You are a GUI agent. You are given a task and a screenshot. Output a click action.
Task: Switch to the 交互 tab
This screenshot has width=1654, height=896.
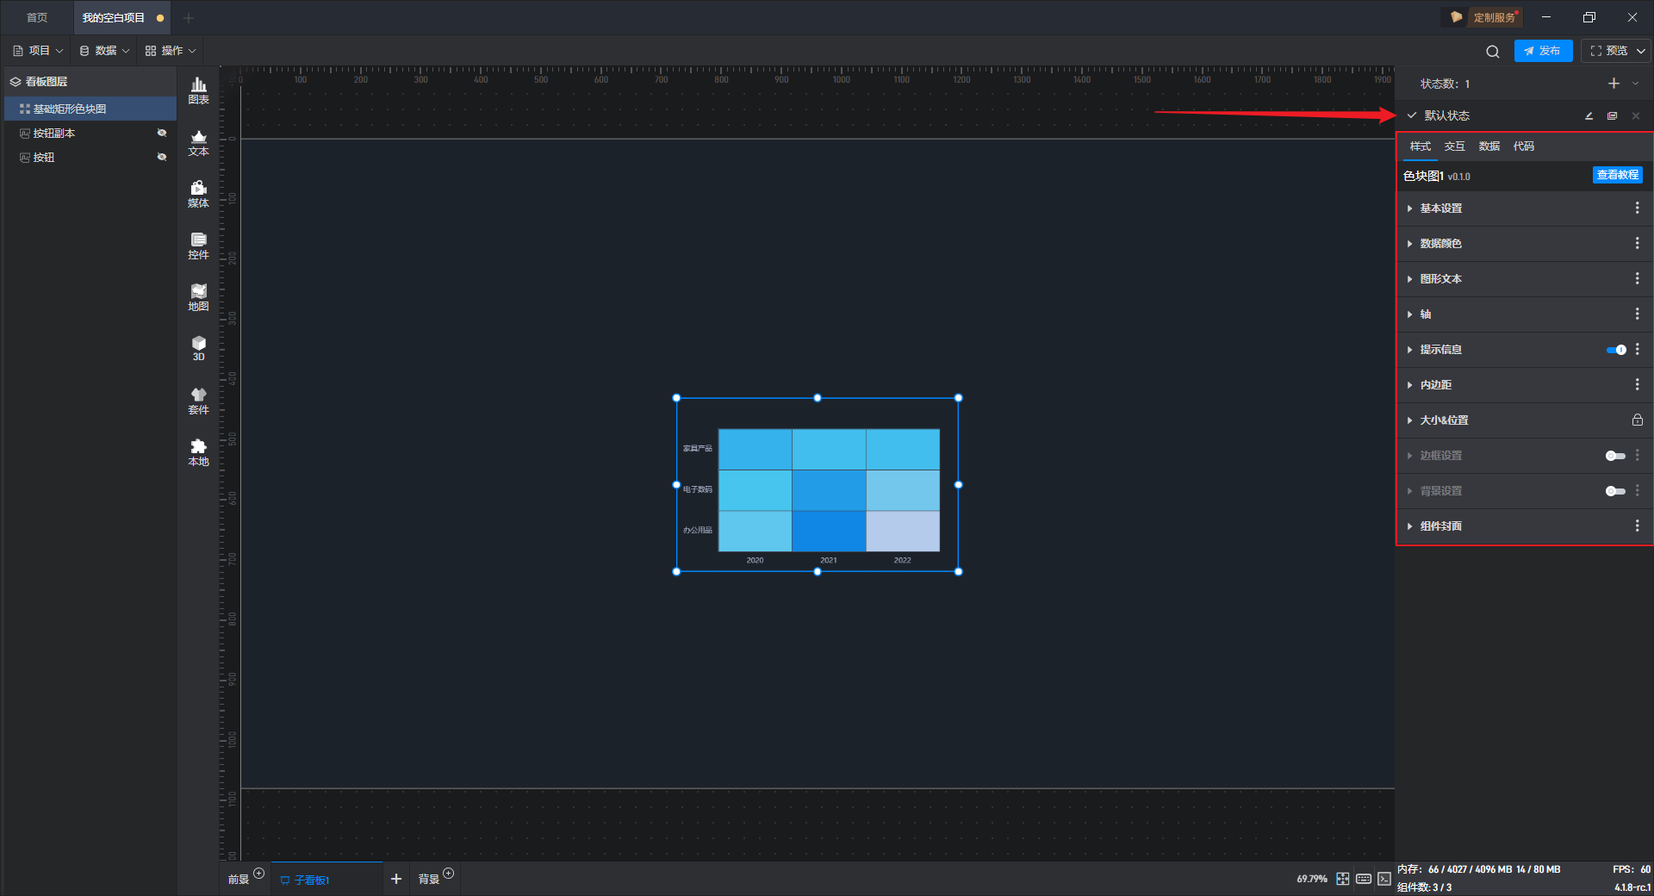pyautogui.click(x=1454, y=146)
